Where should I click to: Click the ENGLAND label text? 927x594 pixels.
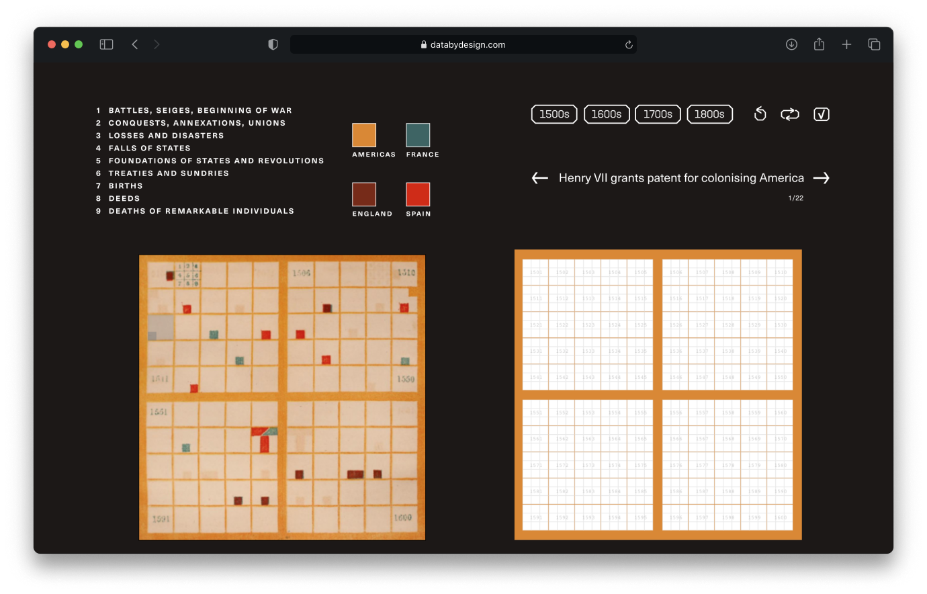pos(372,214)
